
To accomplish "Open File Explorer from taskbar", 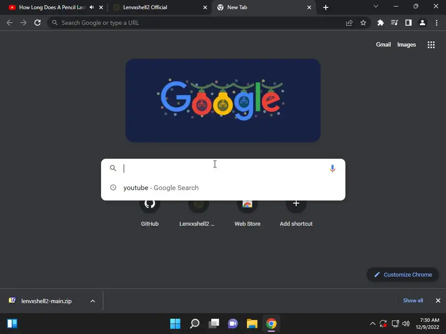I will click(x=252, y=324).
